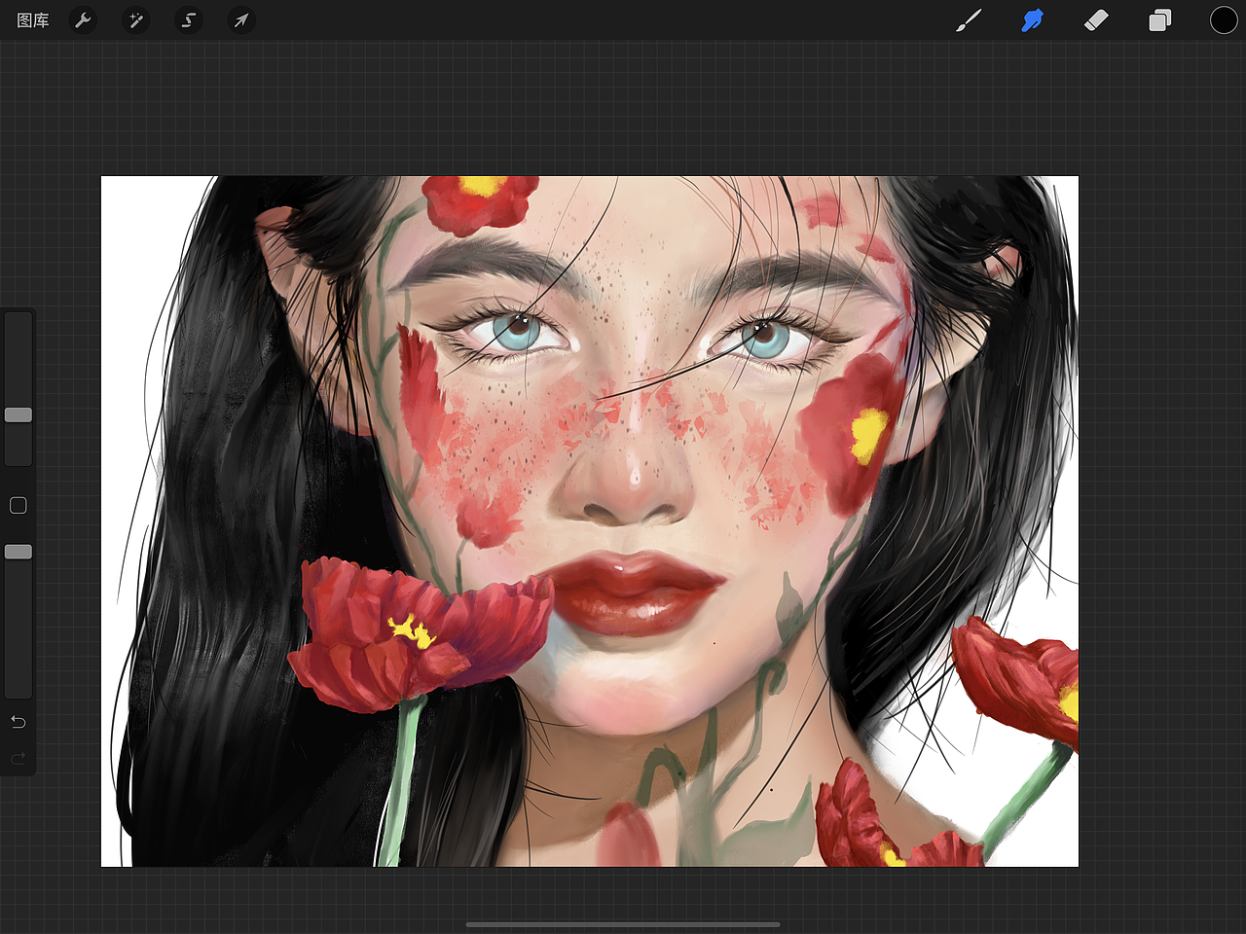Activate the Transform arrow tool
The image size is (1246, 934).
tap(241, 20)
